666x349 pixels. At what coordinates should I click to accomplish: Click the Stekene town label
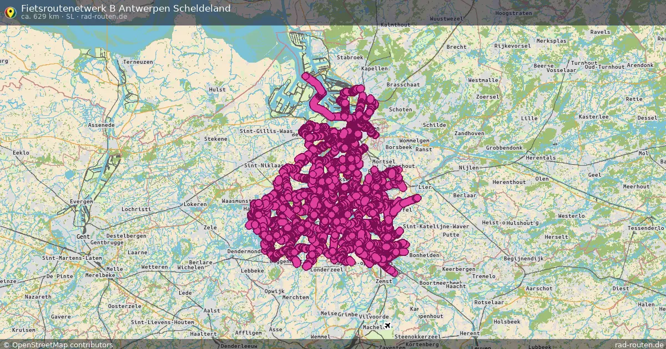coord(216,138)
